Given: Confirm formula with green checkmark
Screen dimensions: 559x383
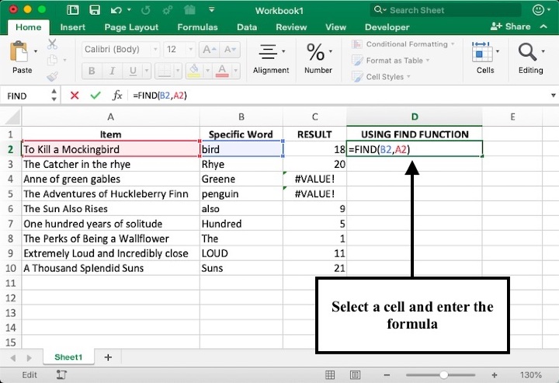Looking at the screenshot, I should [95, 96].
